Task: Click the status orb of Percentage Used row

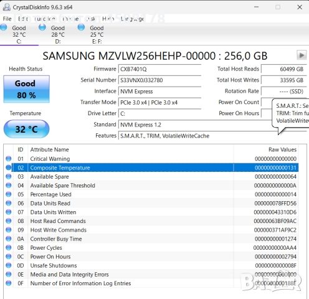Action: 9,194
